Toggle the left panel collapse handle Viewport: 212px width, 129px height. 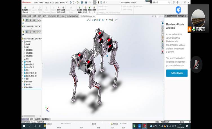click(42, 66)
